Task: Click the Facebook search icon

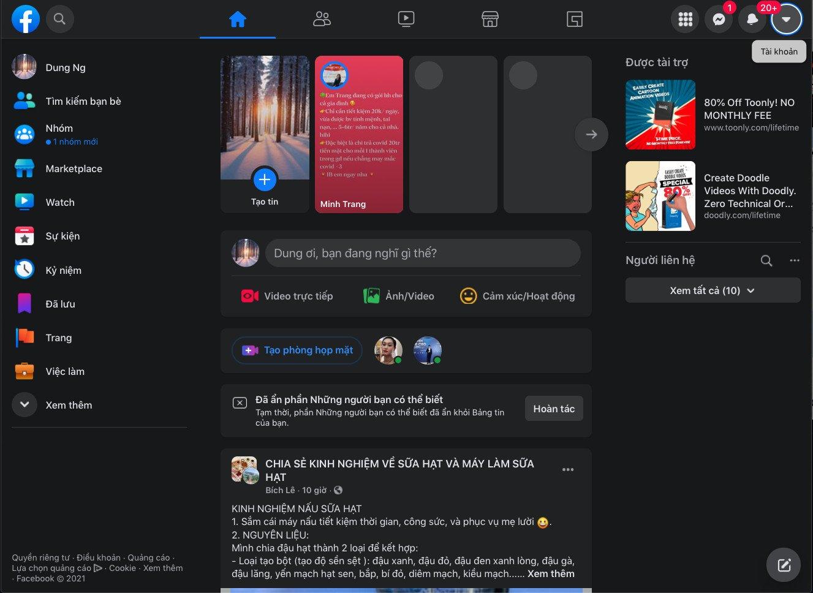Action: click(x=59, y=19)
